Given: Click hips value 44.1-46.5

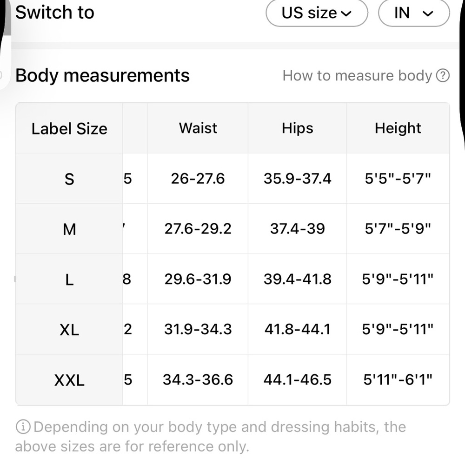Looking at the screenshot, I should (298, 379).
